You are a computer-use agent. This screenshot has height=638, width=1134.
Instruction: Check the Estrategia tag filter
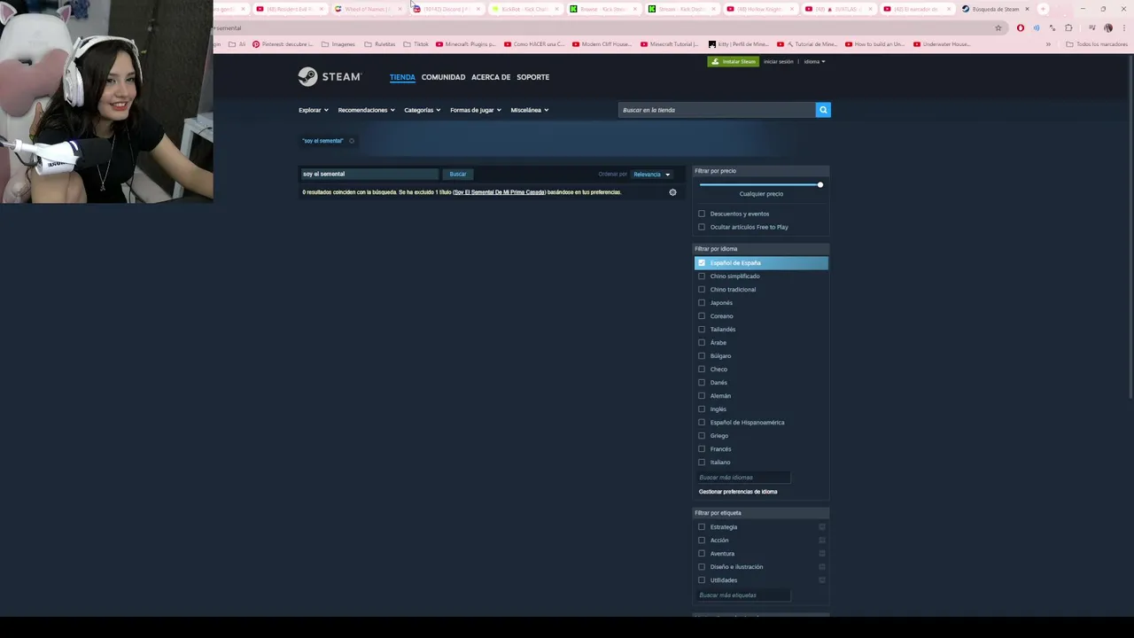[x=702, y=527]
